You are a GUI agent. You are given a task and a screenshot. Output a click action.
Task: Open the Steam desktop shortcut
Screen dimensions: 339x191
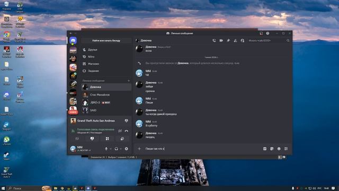click(6, 156)
